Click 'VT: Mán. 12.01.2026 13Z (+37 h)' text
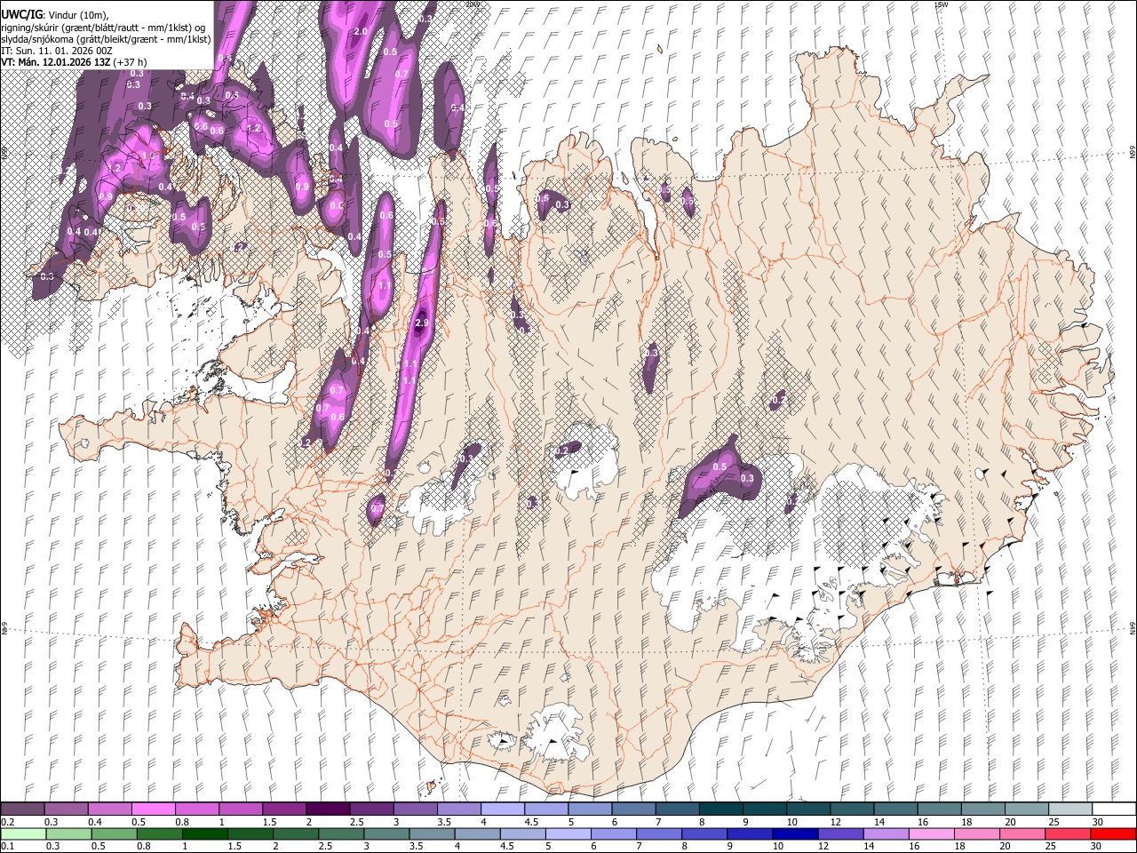This screenshot has height=853, width=1137. click(x=75, y=62)
